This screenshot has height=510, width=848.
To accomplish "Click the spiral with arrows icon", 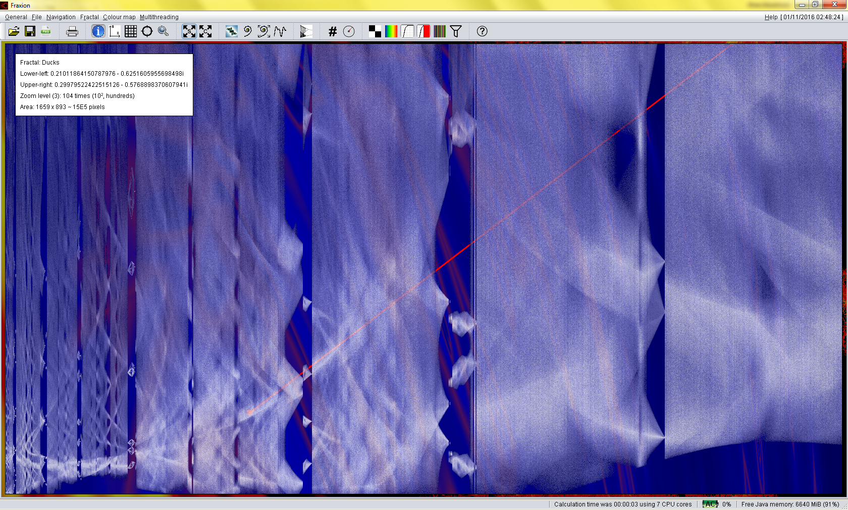I will (264, 31).
